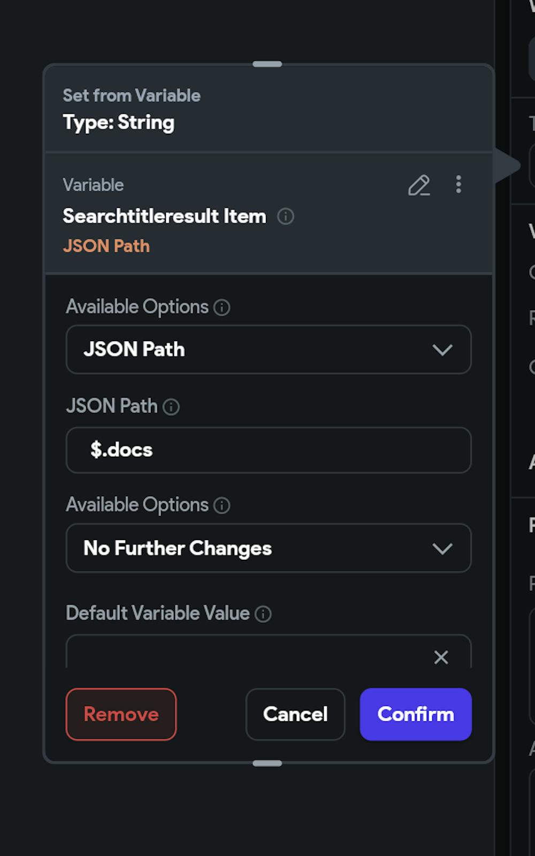This screenshot has height=856, width=535.
Task: Grab the bottom resize handle of the panel
Action: click(x=267, y=764)
